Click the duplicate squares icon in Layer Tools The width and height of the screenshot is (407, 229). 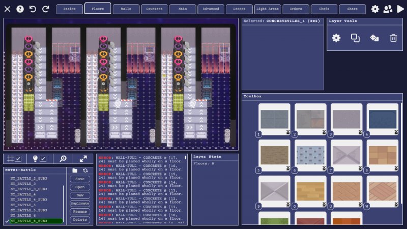pyautogui.click(x=355, y=38)
